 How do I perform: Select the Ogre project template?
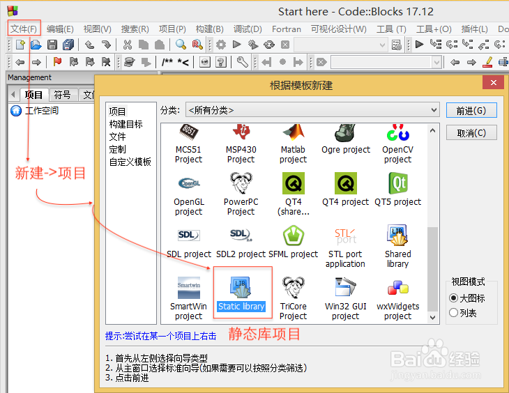point(346,139)
